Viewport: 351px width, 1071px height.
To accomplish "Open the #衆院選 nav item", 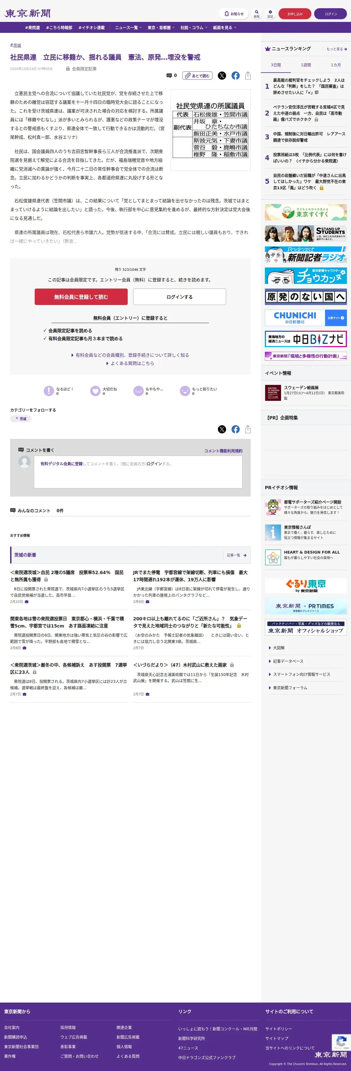I will point(33,28).
